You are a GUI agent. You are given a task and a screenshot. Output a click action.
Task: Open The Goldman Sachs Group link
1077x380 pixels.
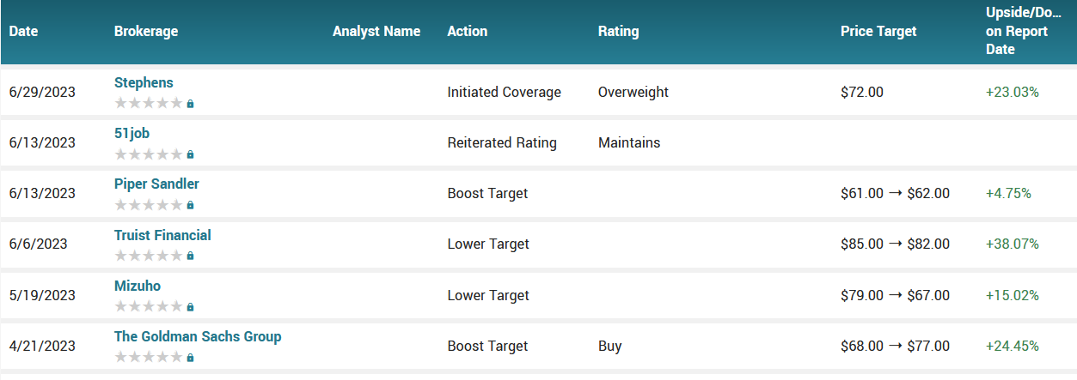pos(198,337)
